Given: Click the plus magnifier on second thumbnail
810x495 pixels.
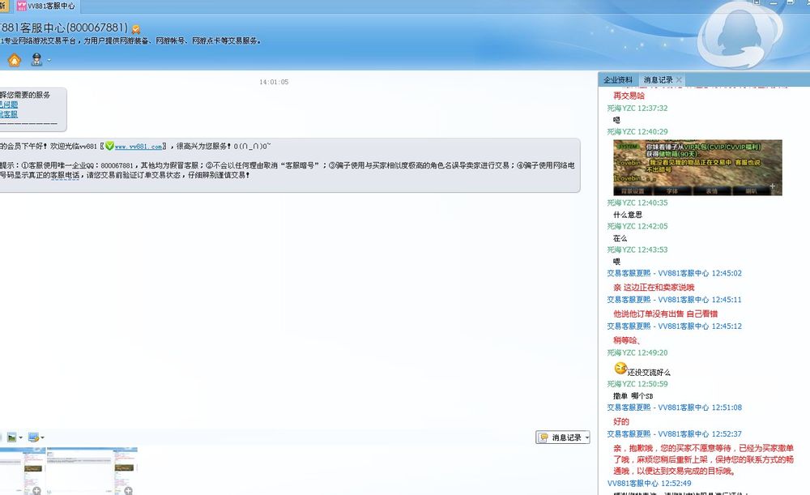Looking at the screenshot, I should [x=128, y=490].
